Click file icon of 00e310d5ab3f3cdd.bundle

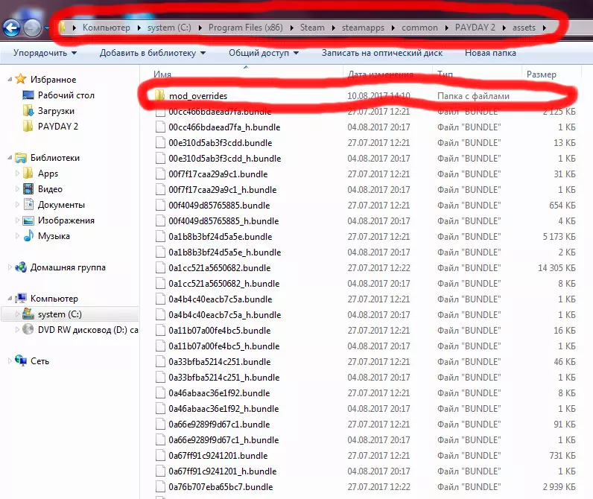pos(160,142)
